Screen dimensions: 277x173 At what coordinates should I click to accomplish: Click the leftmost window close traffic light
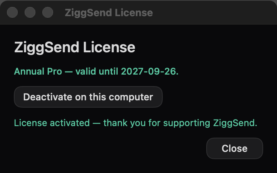(12, 12)
